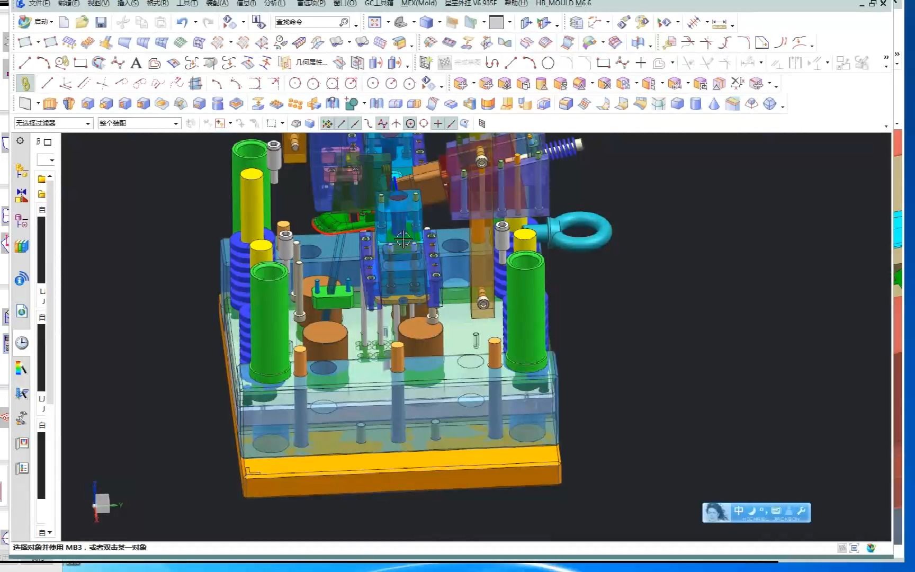915x572 pixels.
Task: Toggle snap to mid point
Action: tap(355, 123)
